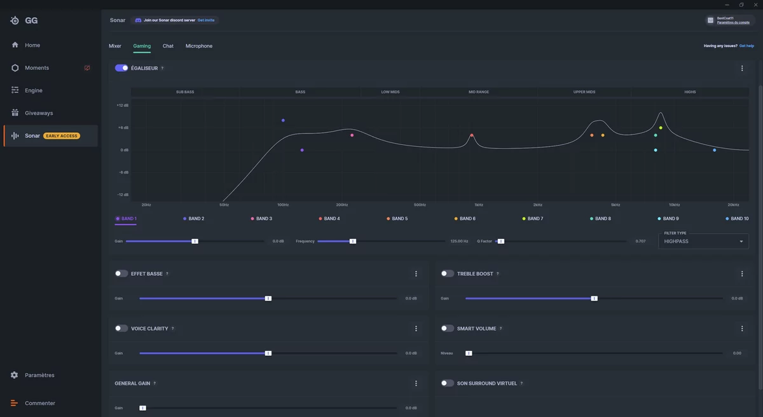This screenshot has height=417, width=763.
Task: Show help for ÉGALISEUR
Action: [x=162, y=68]
